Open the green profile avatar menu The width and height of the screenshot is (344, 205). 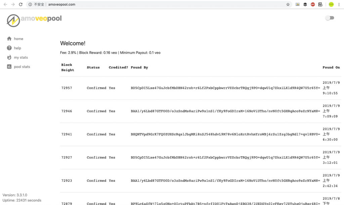pyautogui.click(x=331, y=5)
